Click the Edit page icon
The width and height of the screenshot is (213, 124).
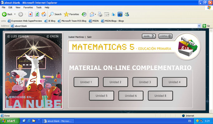click(107, 14)
